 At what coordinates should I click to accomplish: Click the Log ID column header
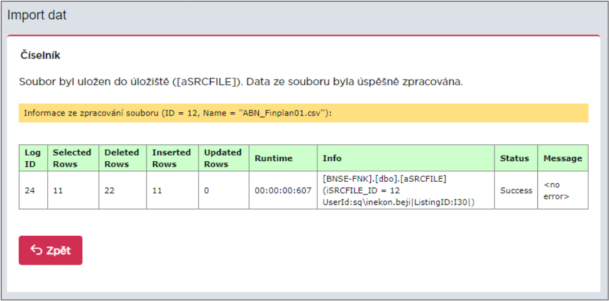point(33,158)
